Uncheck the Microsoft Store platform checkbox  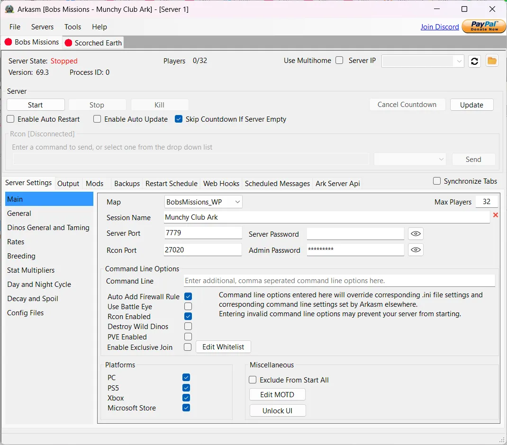click(x=186, y=408)
